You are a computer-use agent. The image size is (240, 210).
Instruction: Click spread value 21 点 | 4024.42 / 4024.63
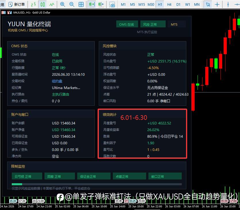pyautogui.click(x=168, y=94)
